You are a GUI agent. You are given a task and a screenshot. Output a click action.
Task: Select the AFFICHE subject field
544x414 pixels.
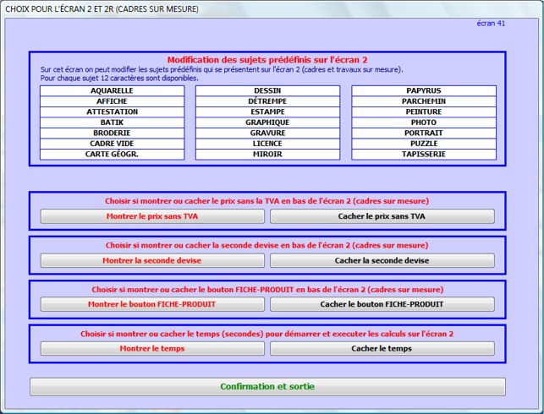point(112,101)
